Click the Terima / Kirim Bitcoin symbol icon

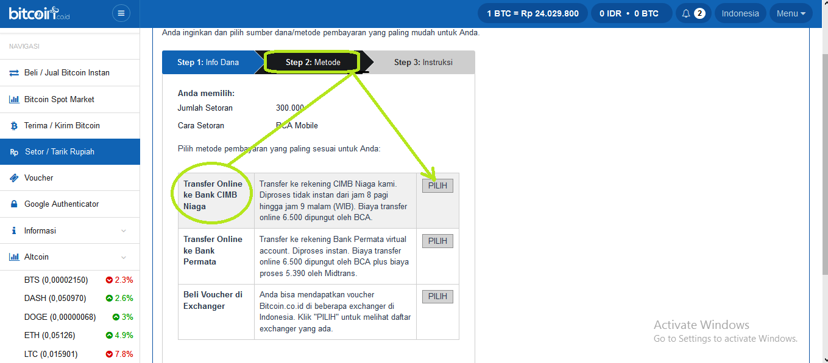(14, 126)
